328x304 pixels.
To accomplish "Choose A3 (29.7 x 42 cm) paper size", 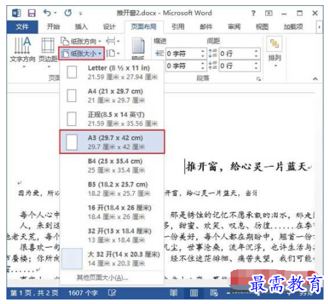I will (x=112, y=142).
